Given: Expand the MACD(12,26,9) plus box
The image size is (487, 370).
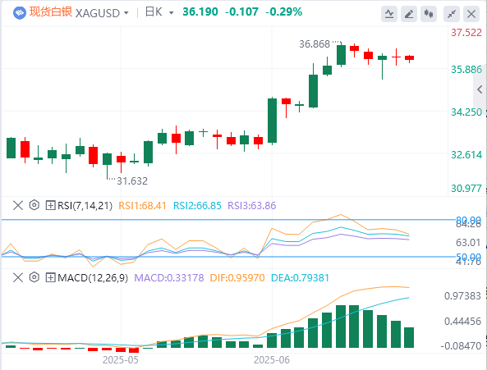Looking at the screenshot, I should (50, 277).
